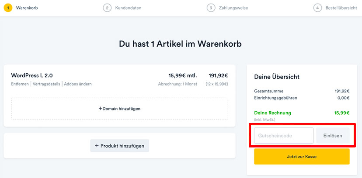Click the Abrechnung: 1 Monat text
Image resolution: width=362 pixels, height=178 pixels.
pyautogui.click(x=178, y=84)
